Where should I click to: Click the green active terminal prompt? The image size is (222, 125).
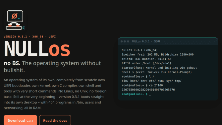136,94
